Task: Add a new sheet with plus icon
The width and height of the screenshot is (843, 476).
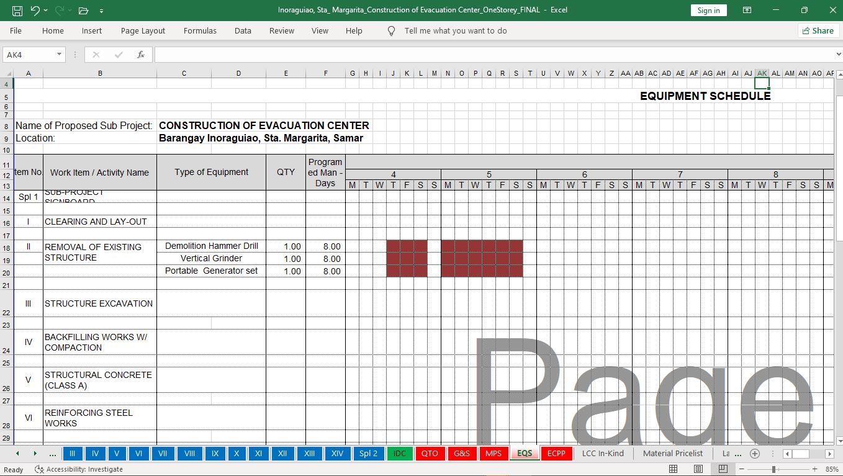Action: [755, 454]
